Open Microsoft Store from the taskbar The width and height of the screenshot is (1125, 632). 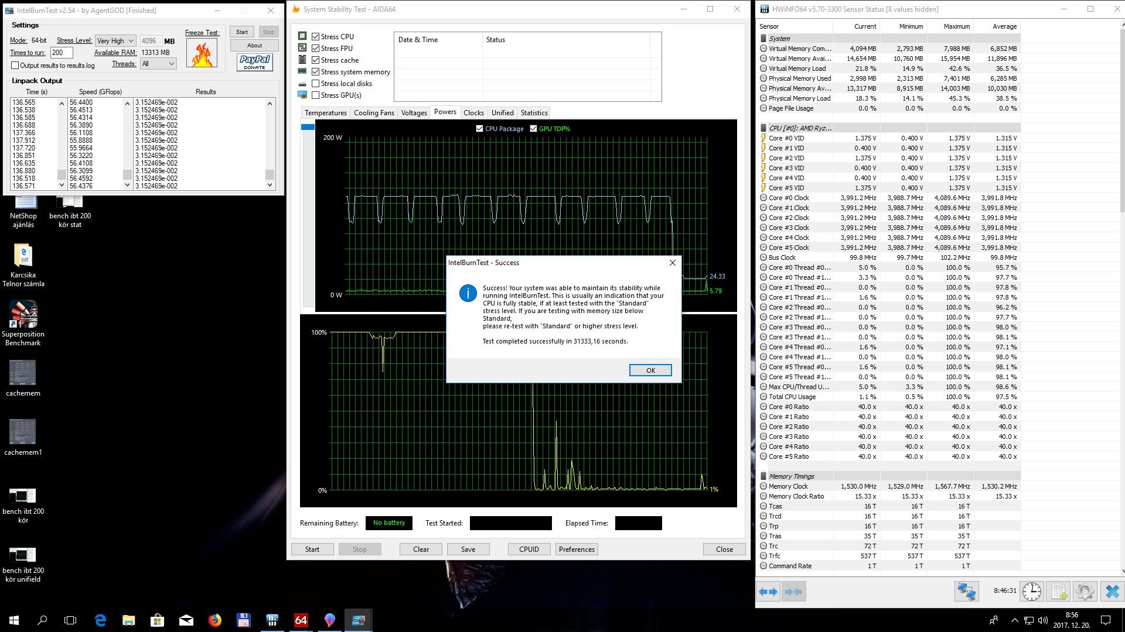coord(157,620)
